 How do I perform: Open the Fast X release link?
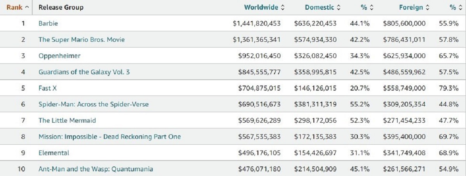point(47,88)
